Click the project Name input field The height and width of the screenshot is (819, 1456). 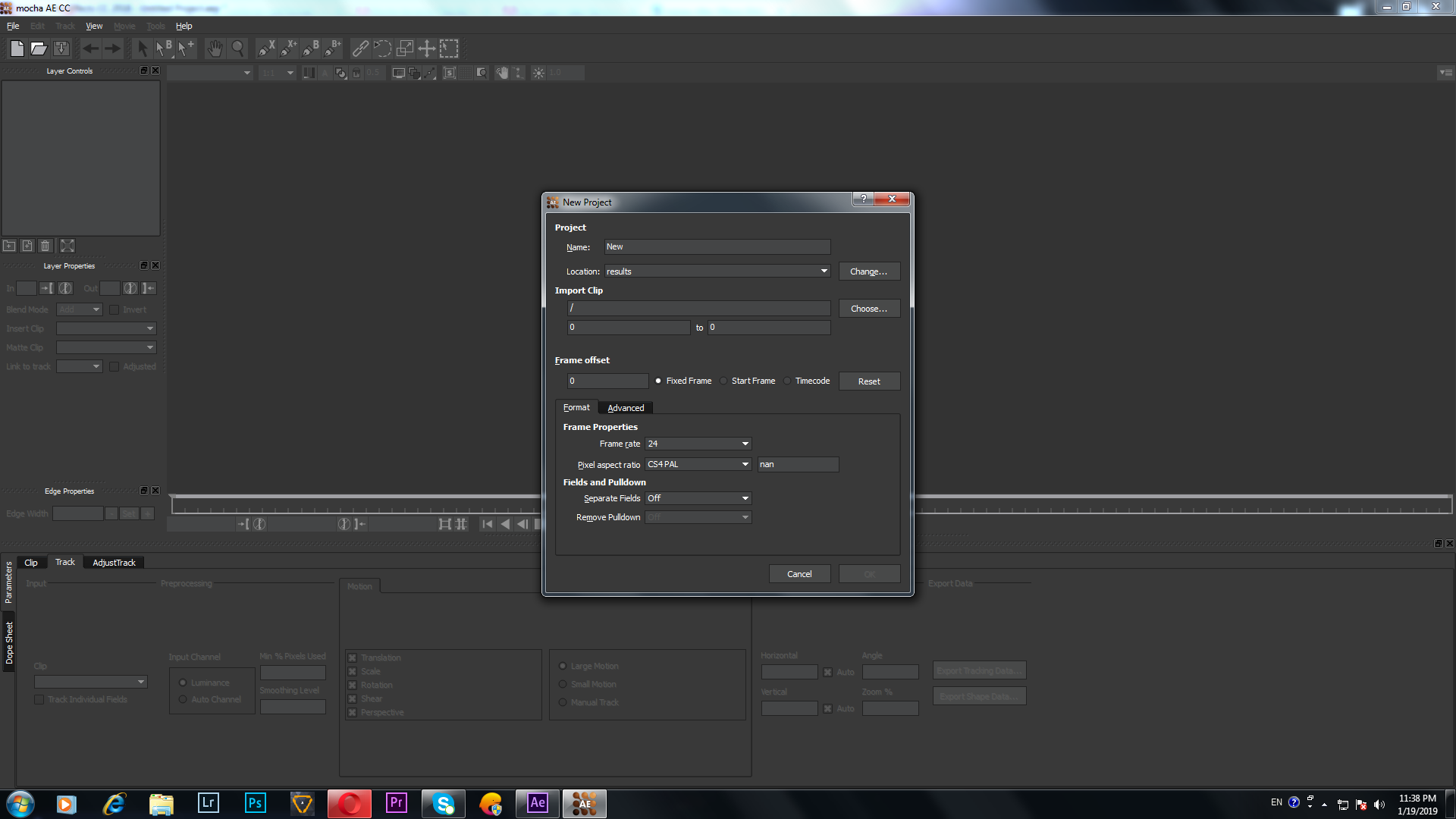click(717, 247)
